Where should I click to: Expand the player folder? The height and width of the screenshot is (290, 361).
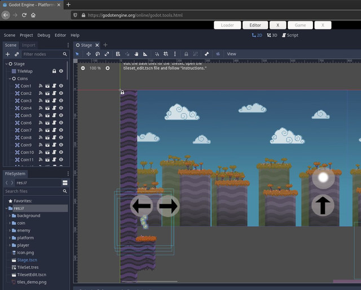coord(10,245)
